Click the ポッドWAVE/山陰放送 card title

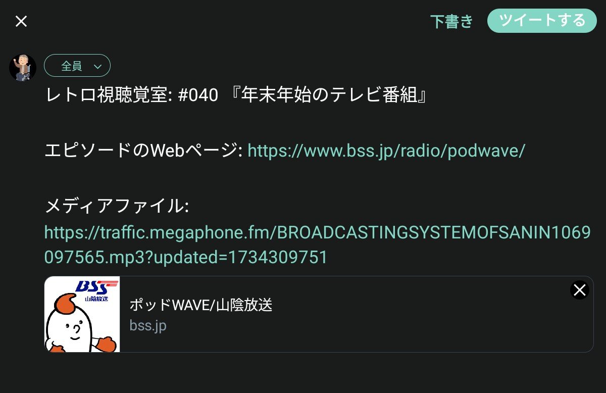point(201,305)
